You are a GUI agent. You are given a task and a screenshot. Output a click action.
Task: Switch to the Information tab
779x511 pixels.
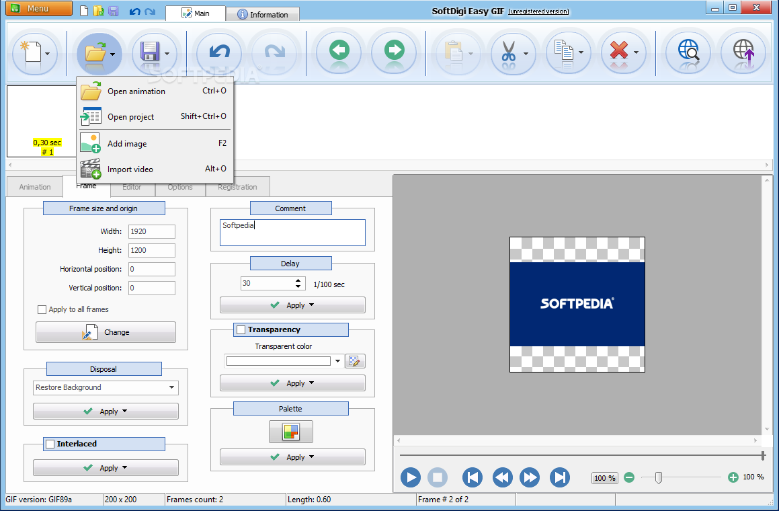point(263,14)
